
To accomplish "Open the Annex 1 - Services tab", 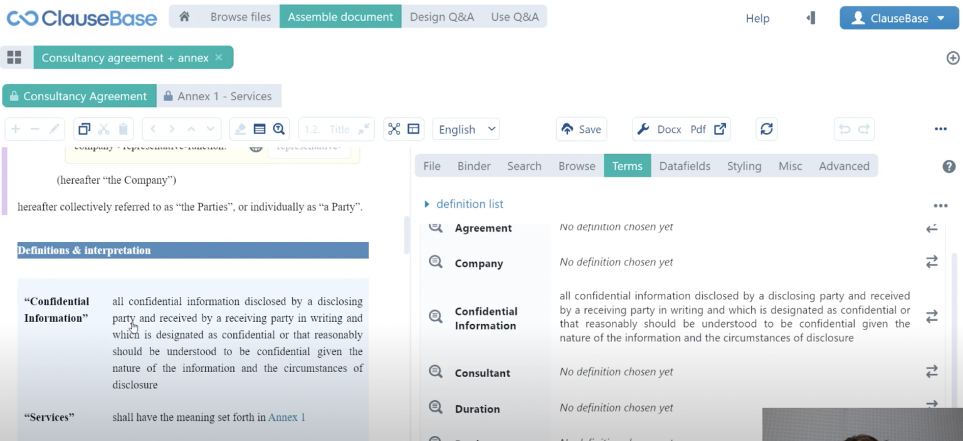I will pos(218,96).
